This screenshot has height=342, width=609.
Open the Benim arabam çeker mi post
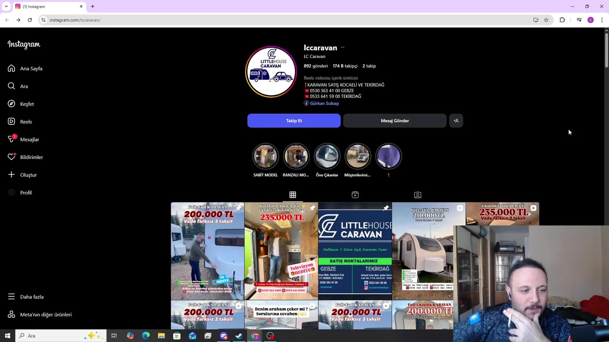pyautogui.click(x=281, y=315)
